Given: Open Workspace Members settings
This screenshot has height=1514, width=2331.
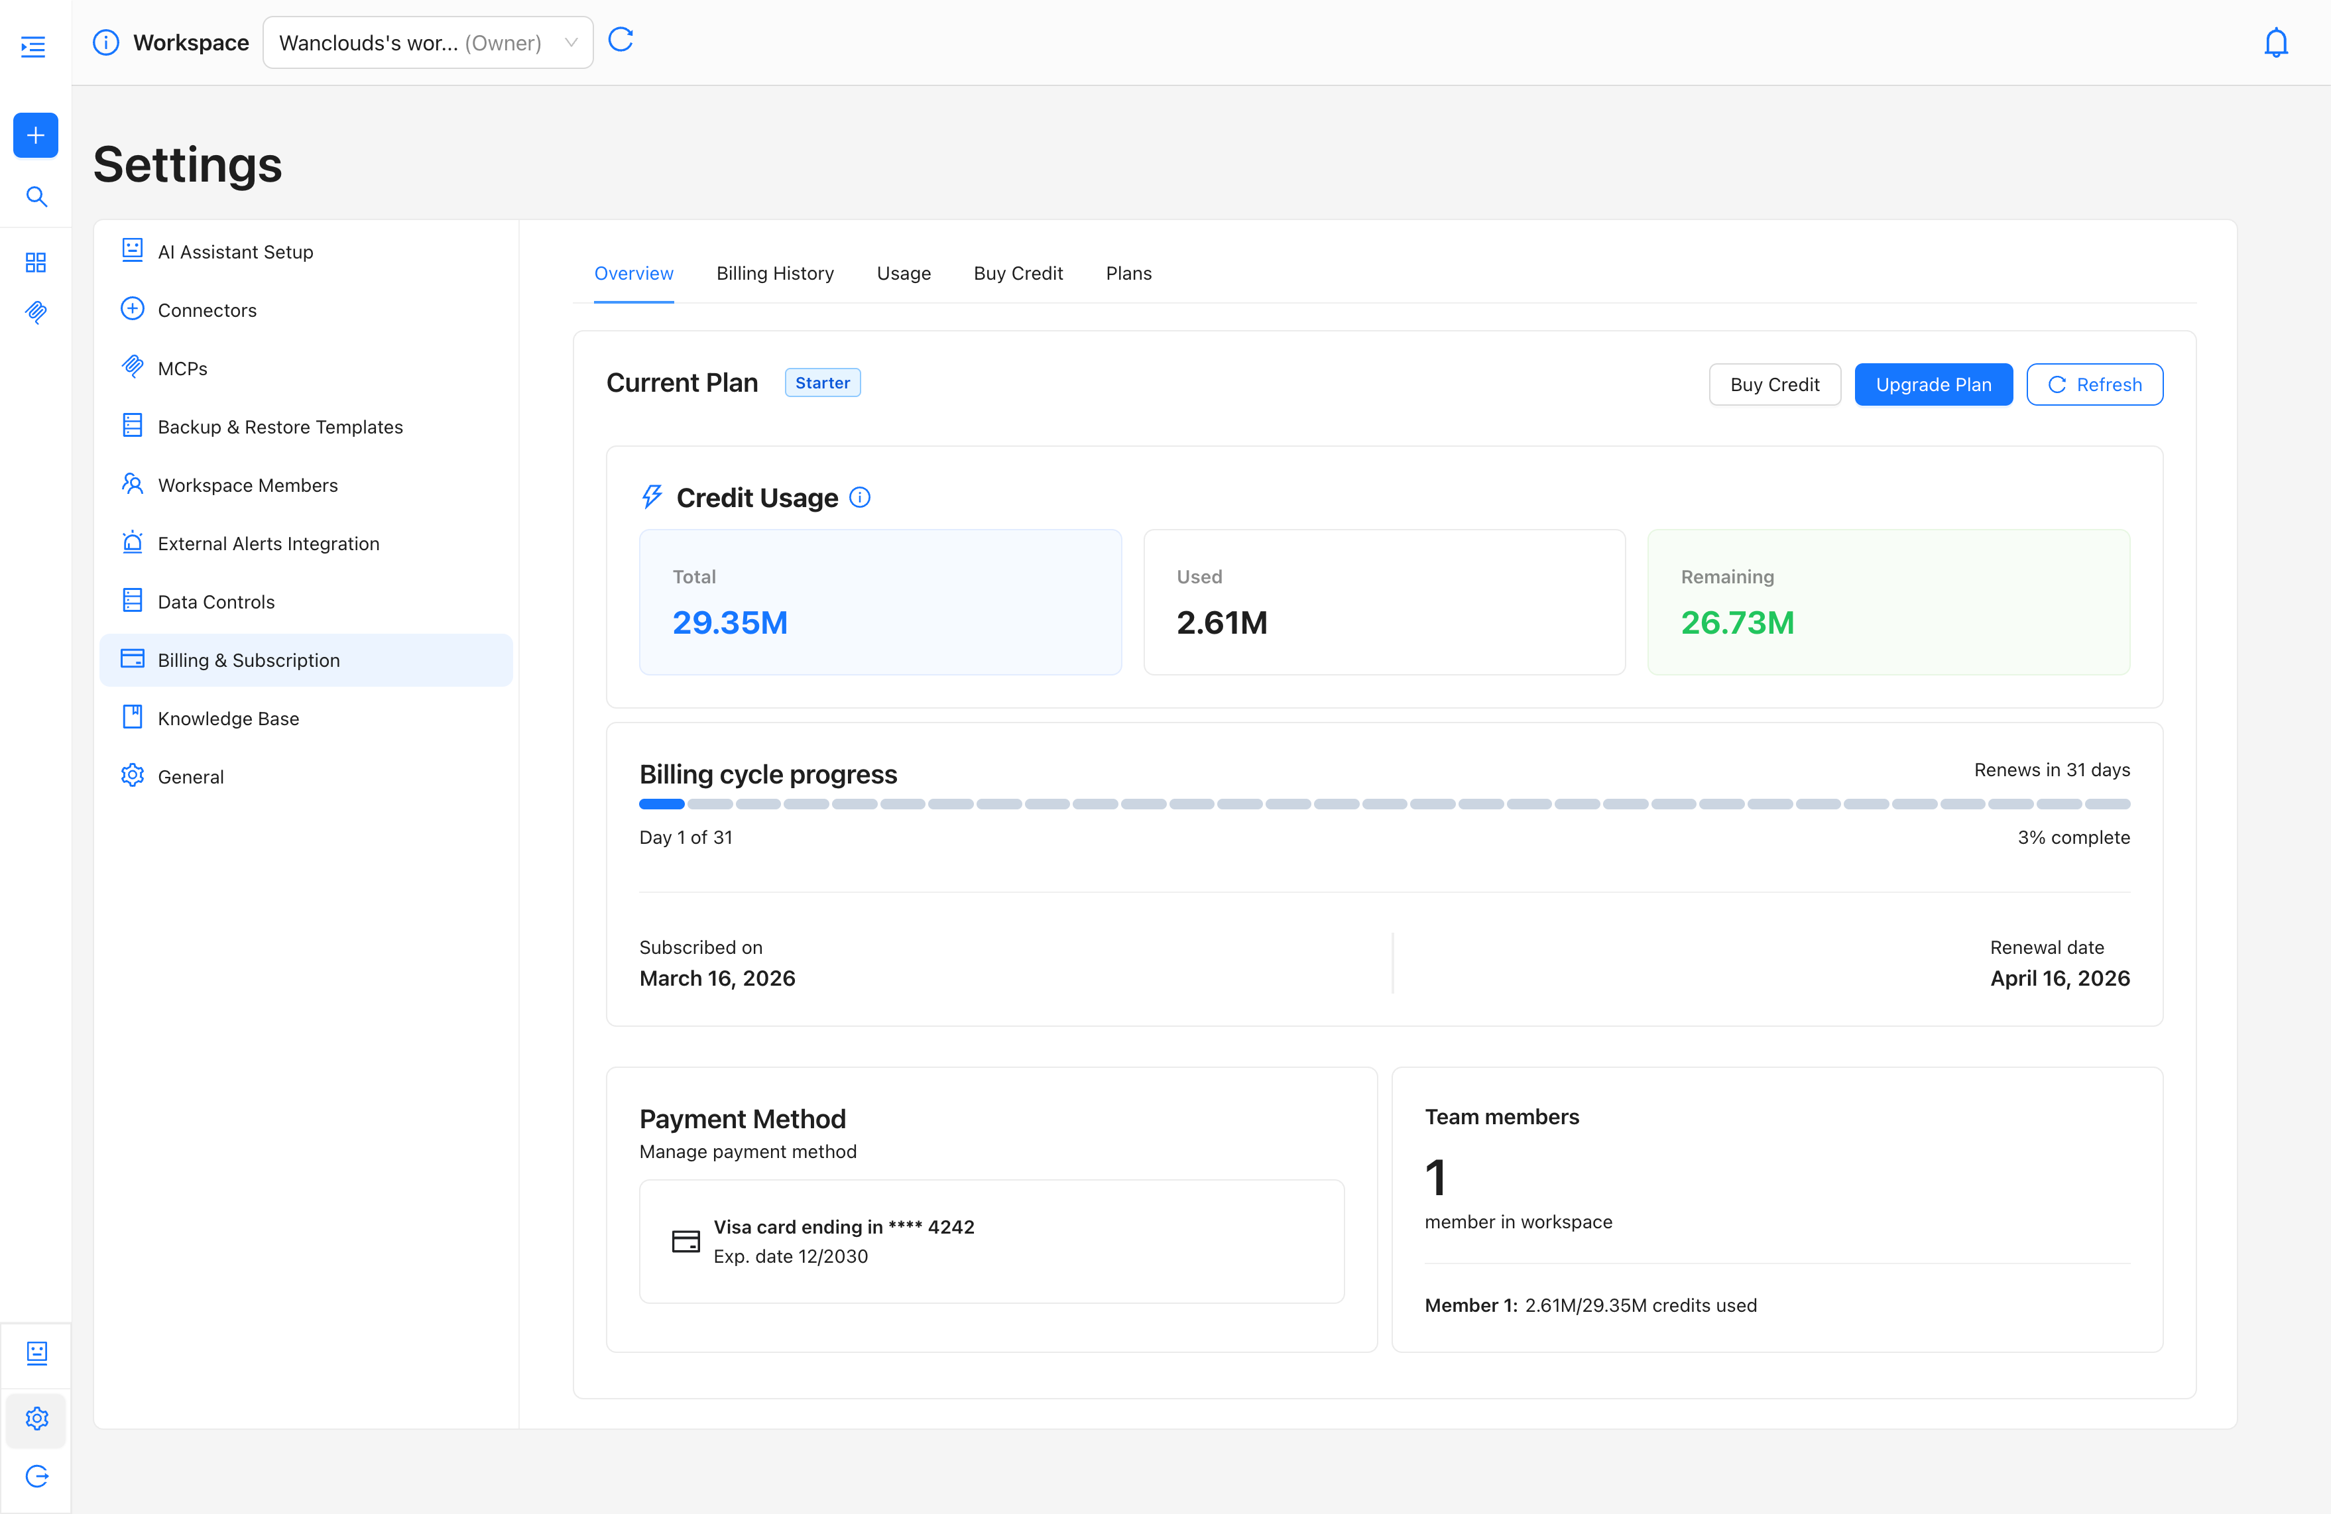Looking at the screenshot, I should coord(248,485).
